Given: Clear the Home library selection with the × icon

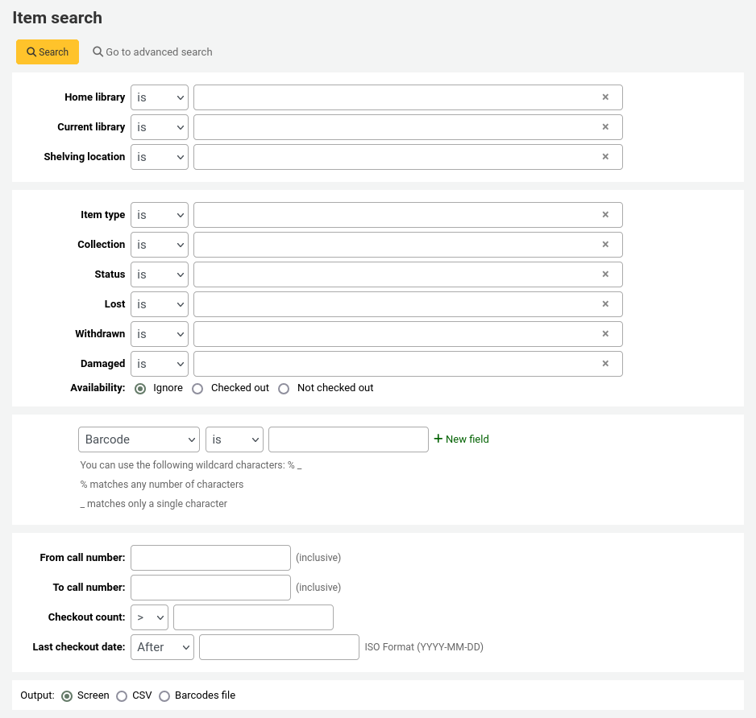Looking at the screenshot, I should (x=605, y=97).
